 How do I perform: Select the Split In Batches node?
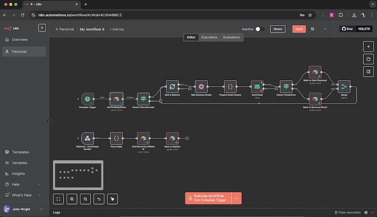pos(172,87)
